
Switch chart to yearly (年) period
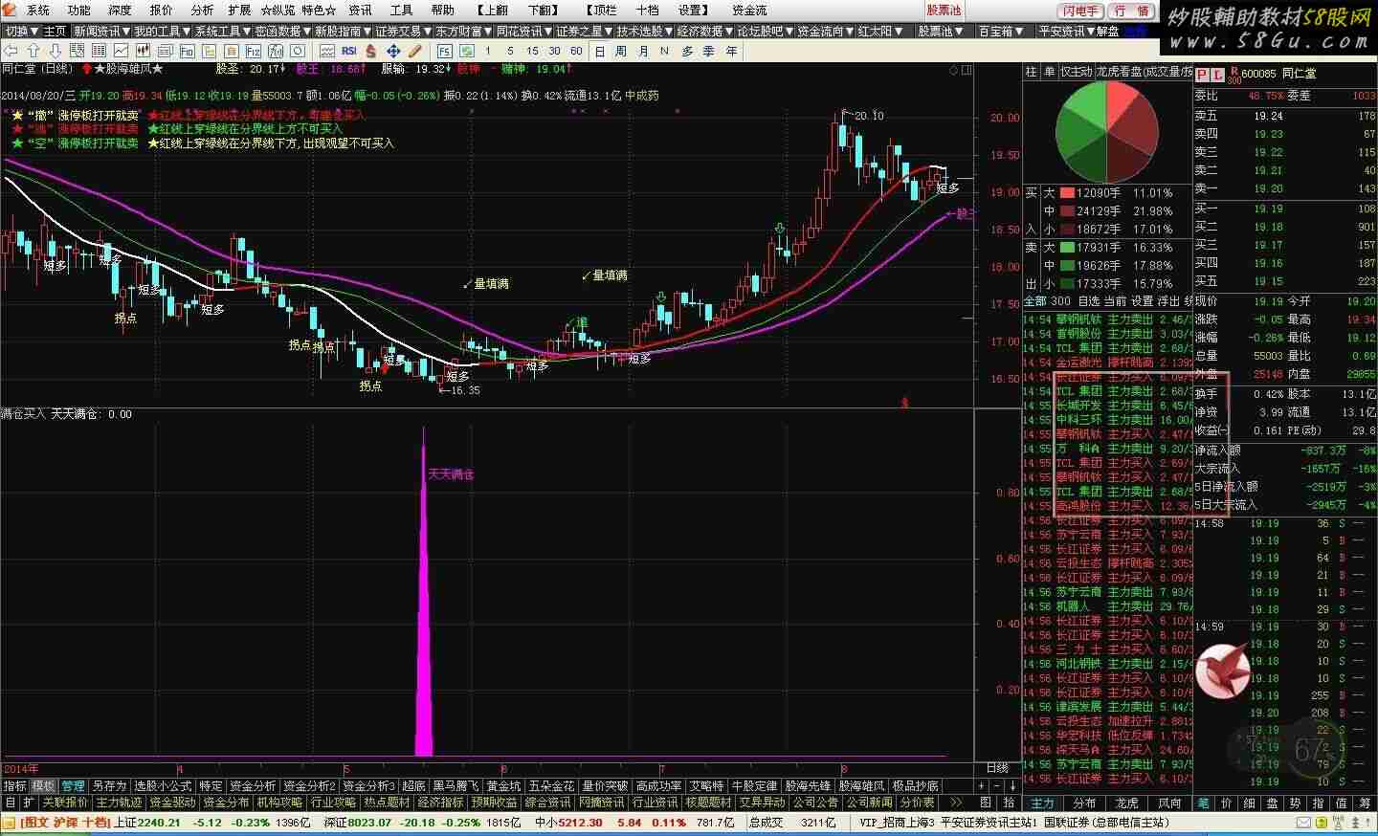[731, 51]
